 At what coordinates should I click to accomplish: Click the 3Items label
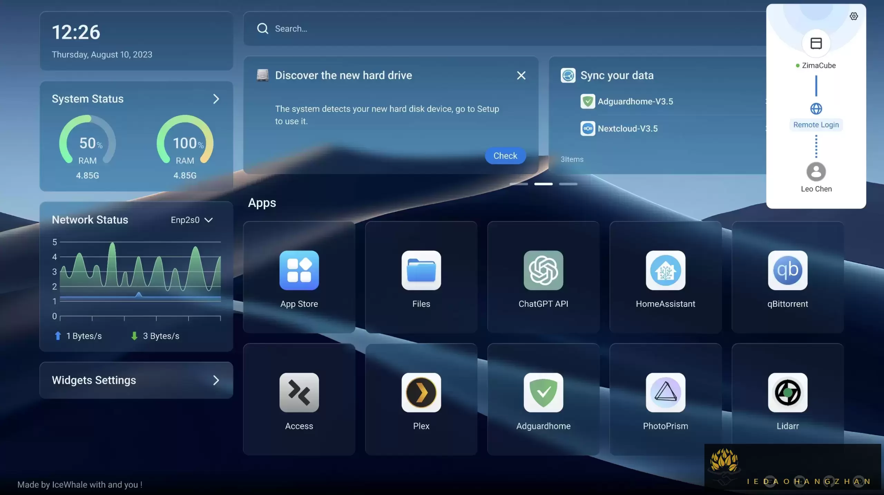tap(572, 159)
